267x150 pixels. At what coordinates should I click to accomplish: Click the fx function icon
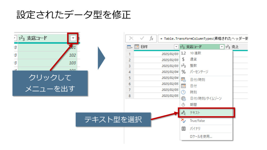[151, 38]
